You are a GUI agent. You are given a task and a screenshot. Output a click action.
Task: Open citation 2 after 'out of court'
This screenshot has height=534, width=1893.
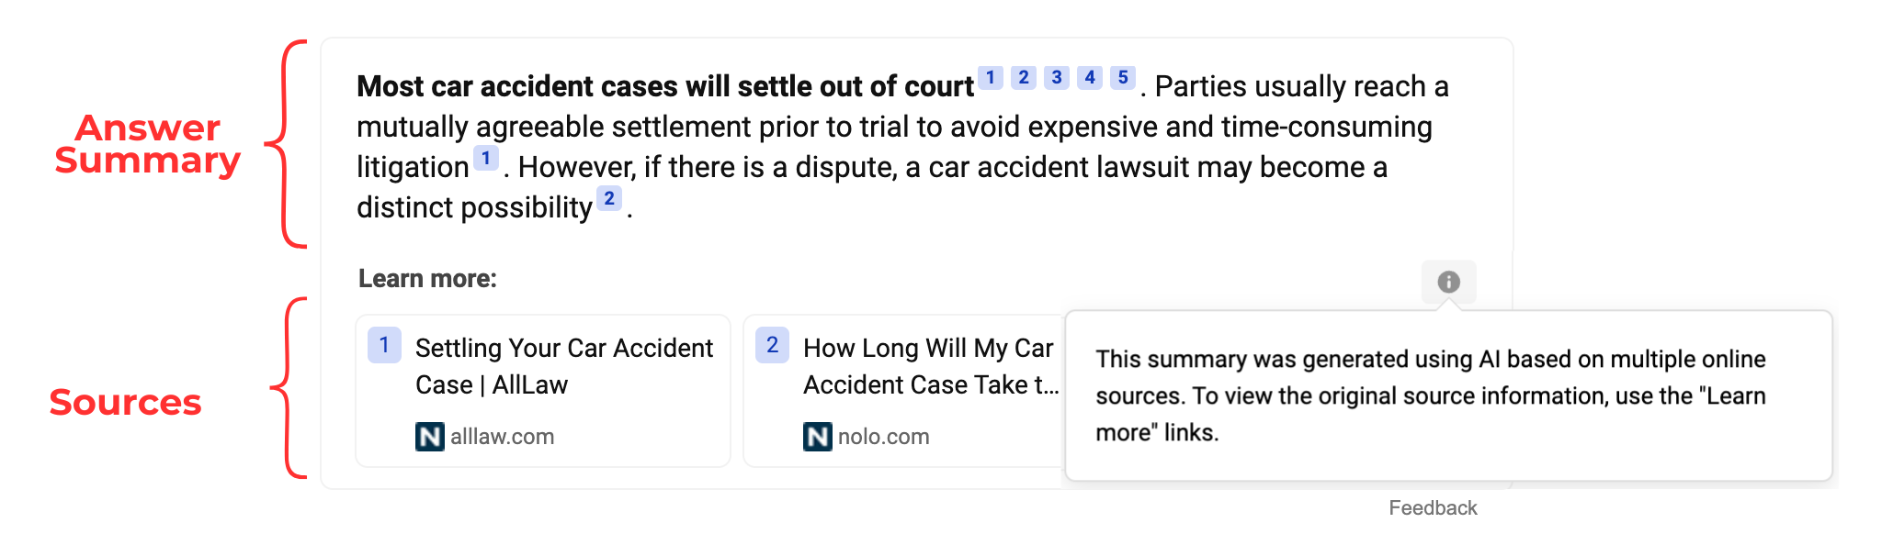[x=1023, y=78]
